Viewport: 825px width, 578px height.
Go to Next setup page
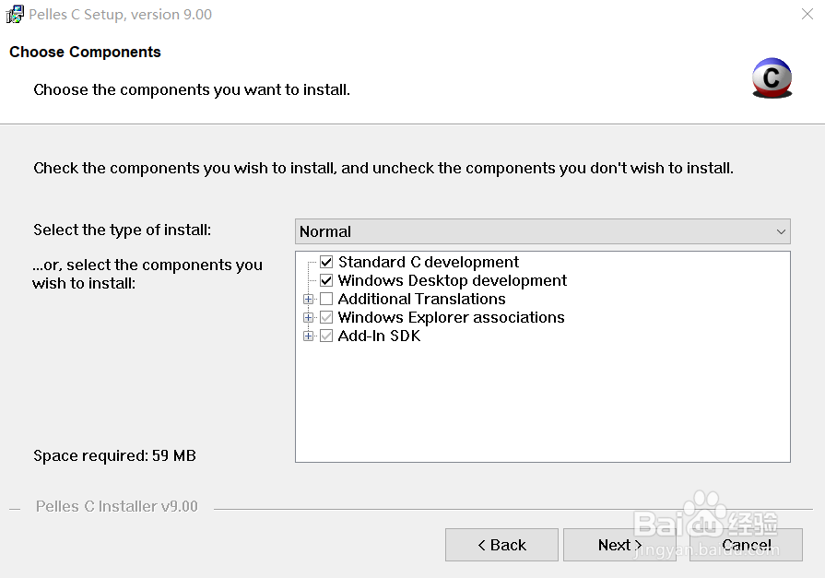coord(619,545)
